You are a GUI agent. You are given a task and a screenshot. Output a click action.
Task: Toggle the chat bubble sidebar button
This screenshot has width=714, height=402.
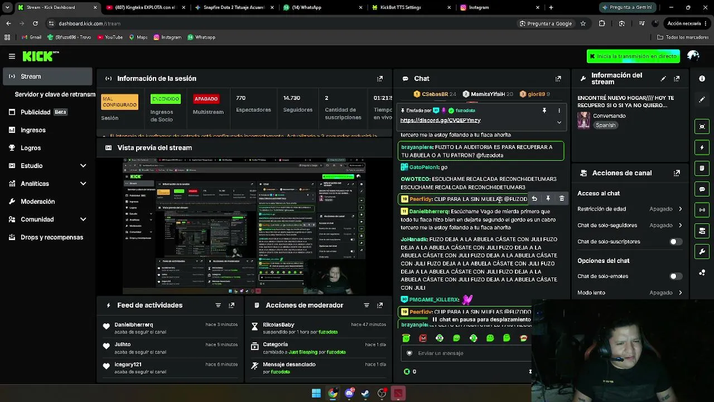[x=702, y=189]
